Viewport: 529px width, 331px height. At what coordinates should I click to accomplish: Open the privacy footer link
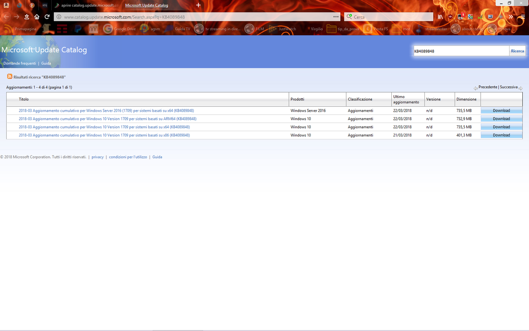(x=98, y=157)
